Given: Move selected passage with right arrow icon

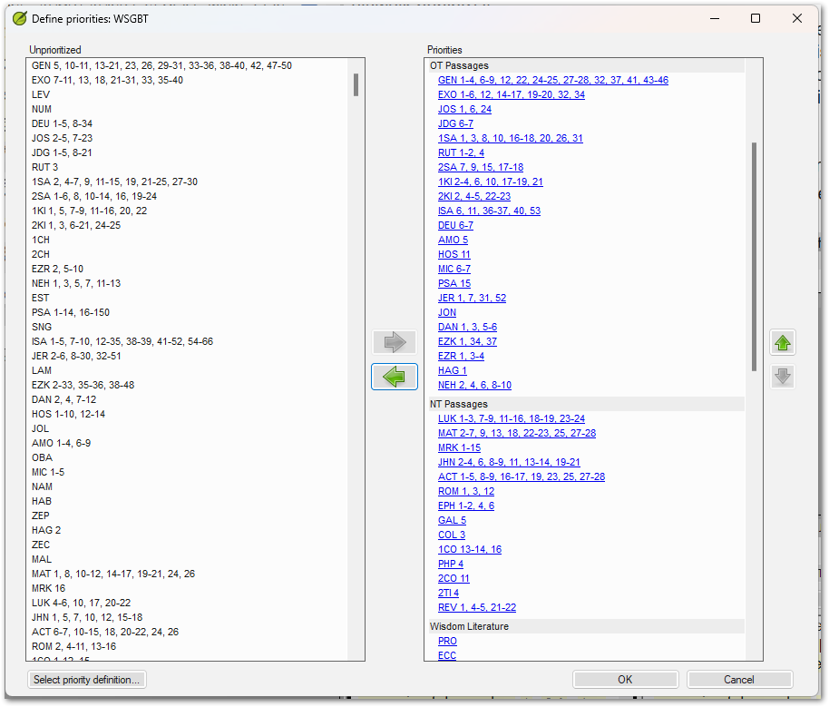Looking at the screenshot, I should tap(394, 342).
